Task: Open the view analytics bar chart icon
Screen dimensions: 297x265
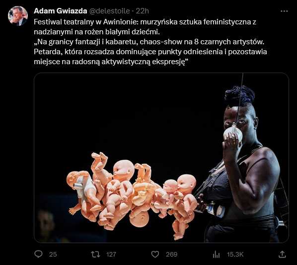Action: (x=216, y=255)
